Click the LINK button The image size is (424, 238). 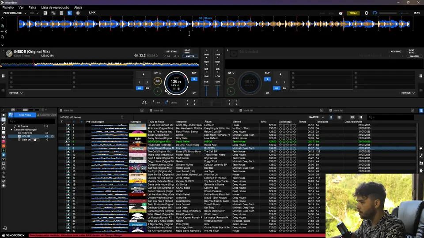pyautogui.click(x=92, y=12)
